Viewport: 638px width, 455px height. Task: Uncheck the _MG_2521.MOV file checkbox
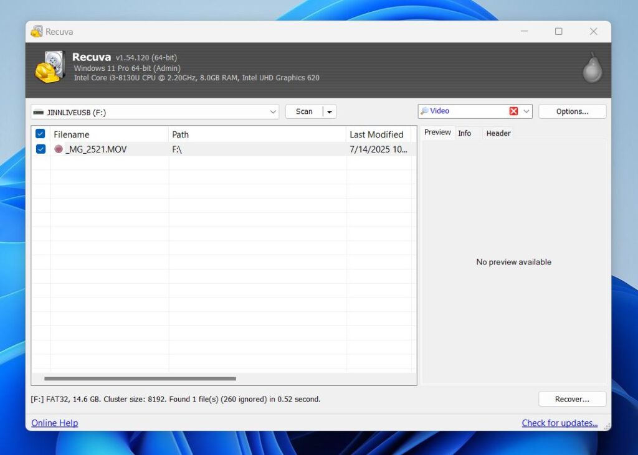tap(40, 149)
